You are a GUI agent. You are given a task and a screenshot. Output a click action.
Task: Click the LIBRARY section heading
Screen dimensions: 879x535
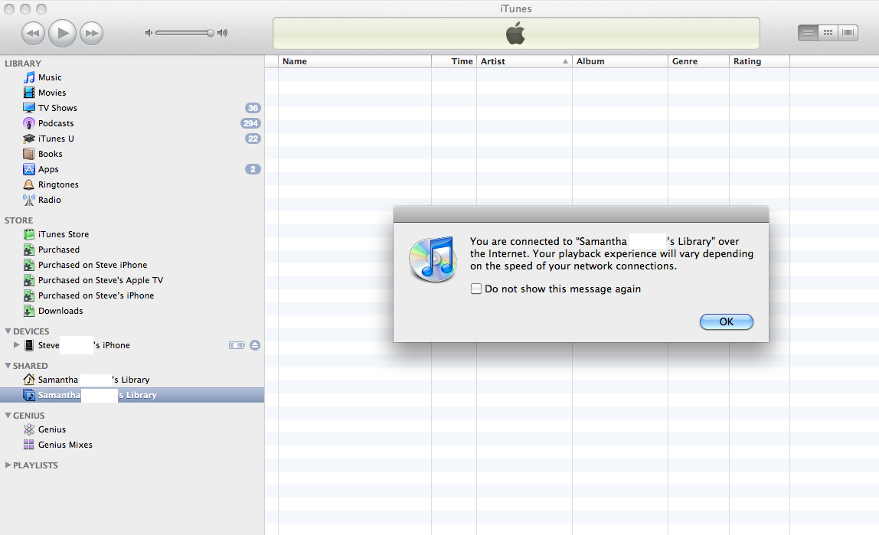tap(23, 64)
